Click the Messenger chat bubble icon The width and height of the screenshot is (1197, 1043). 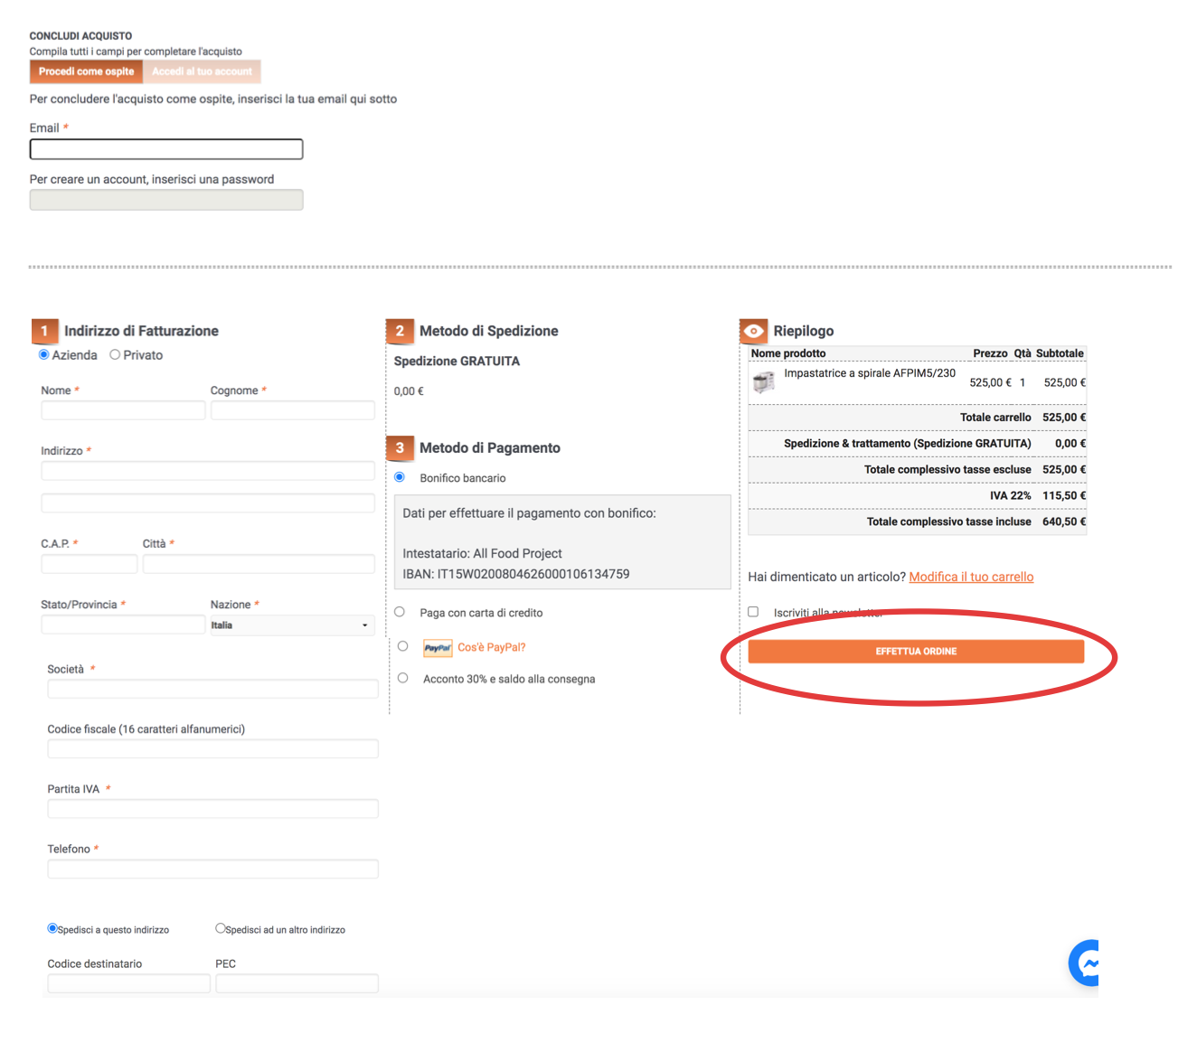pos(1086,963)
